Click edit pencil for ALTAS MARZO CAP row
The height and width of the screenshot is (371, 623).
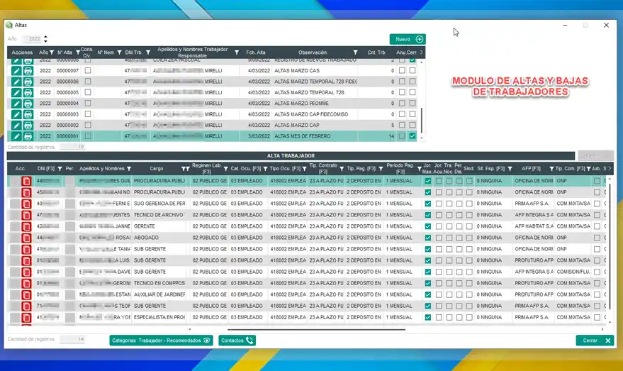coord(16,125)
